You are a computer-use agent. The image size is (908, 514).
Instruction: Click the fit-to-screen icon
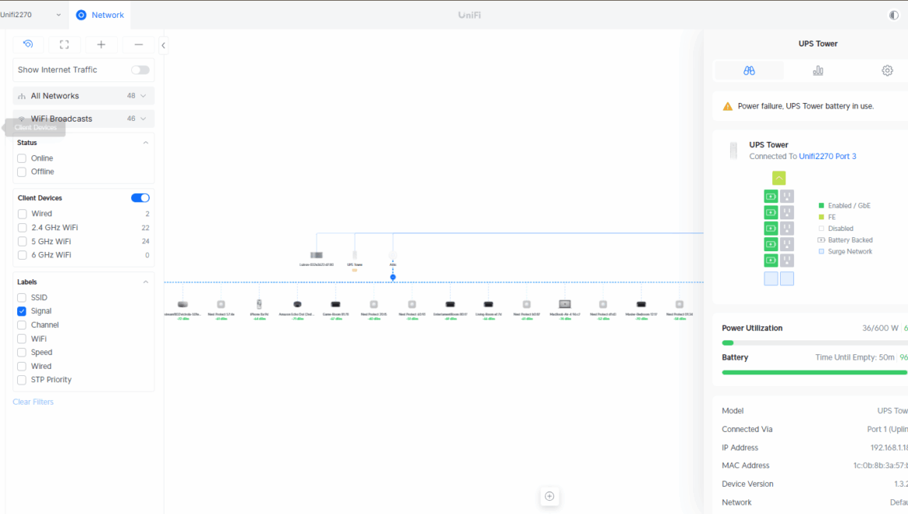pyautogui.click(x=64, y=45)
